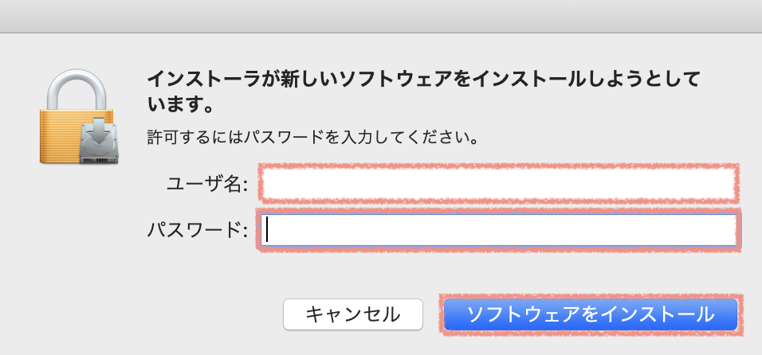
Task: Click the blinking text cursor in password field
Action: click(268, 230)
